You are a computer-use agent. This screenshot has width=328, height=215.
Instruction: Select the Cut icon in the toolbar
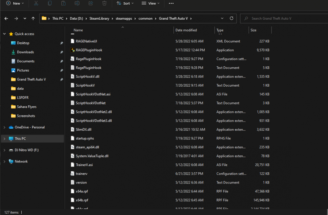(36, 3)
